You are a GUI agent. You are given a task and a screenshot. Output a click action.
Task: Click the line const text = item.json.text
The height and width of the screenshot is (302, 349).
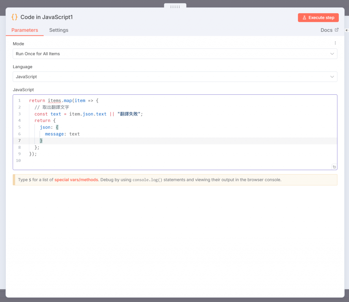(x=88, y=114)
